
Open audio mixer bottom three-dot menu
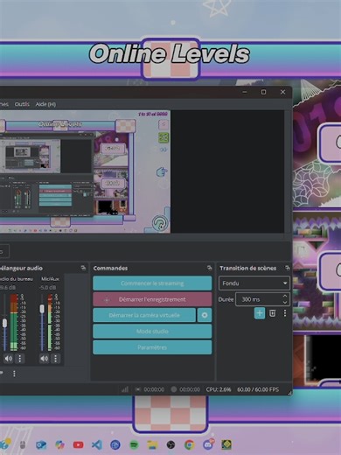pyautogui.click(x=14, y=374)
